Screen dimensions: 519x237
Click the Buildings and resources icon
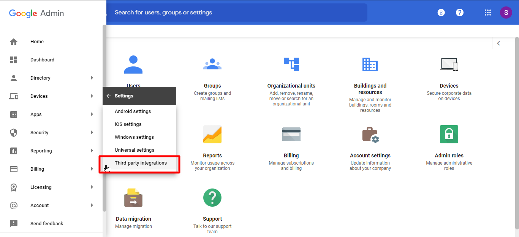coord(370,64)
